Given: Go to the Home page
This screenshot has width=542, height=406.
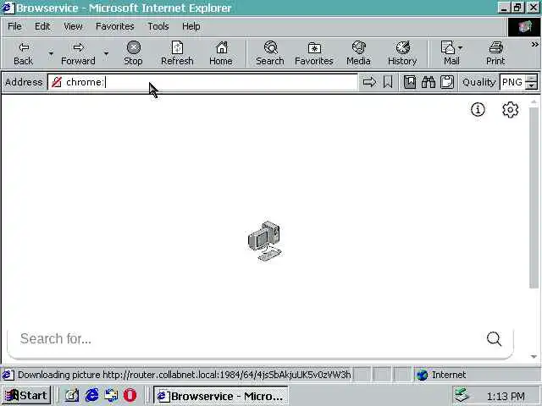Looking at the screenshot, I should (x=221, y=53).
